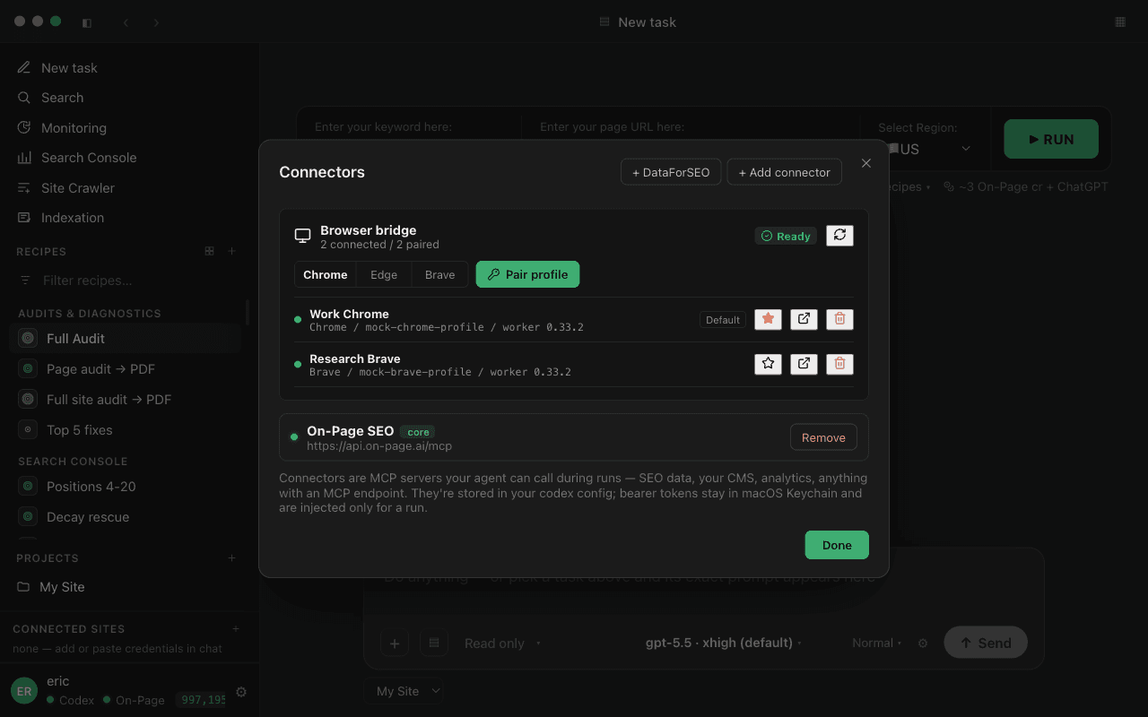This screenshot has width=1148, height=717.
Task: Add a new project with plus icon
Action: click(231, 557)
